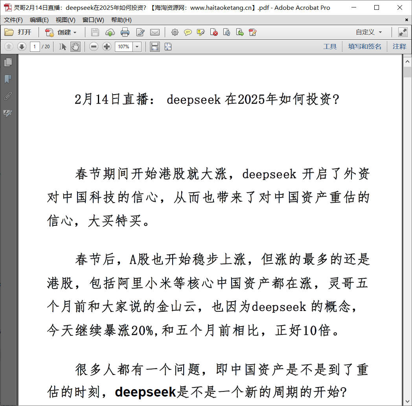412x406 pixels.
Task: Expand the zoom percentage dropdown arrow
Action: 137,47
